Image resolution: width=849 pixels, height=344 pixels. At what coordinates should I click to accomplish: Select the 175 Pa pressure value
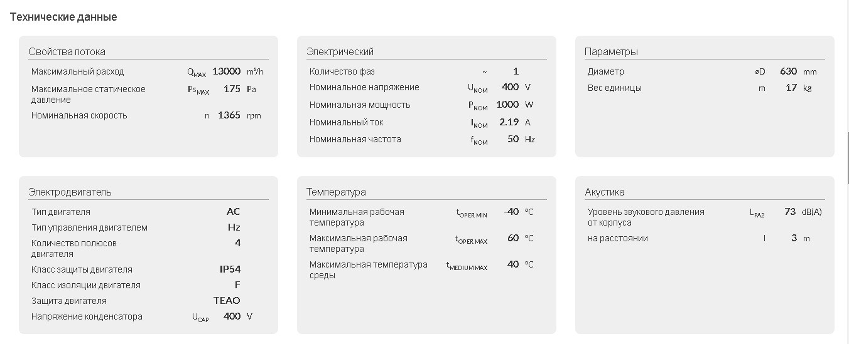pyautogui.click(x=232, y=89)
